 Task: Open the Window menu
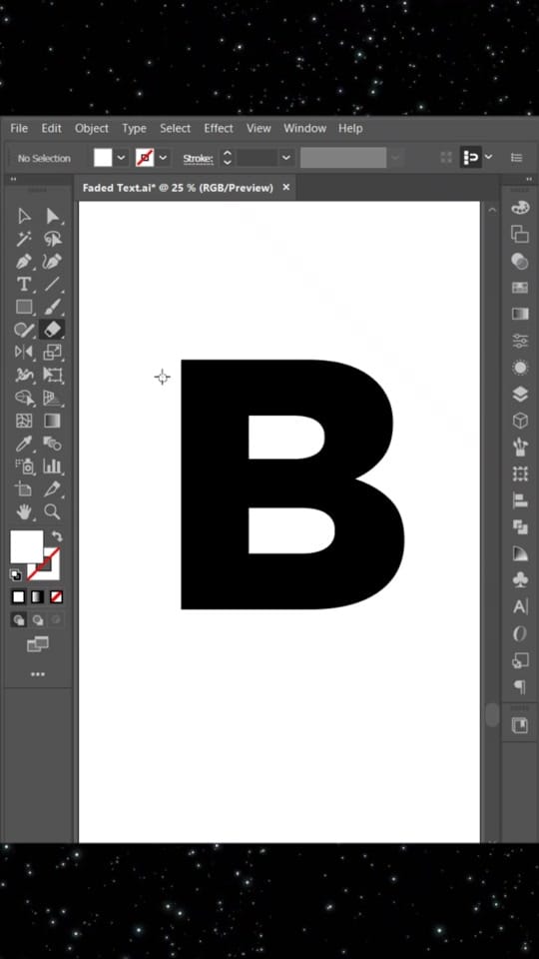pyautogui.click(x=304, y=129)
